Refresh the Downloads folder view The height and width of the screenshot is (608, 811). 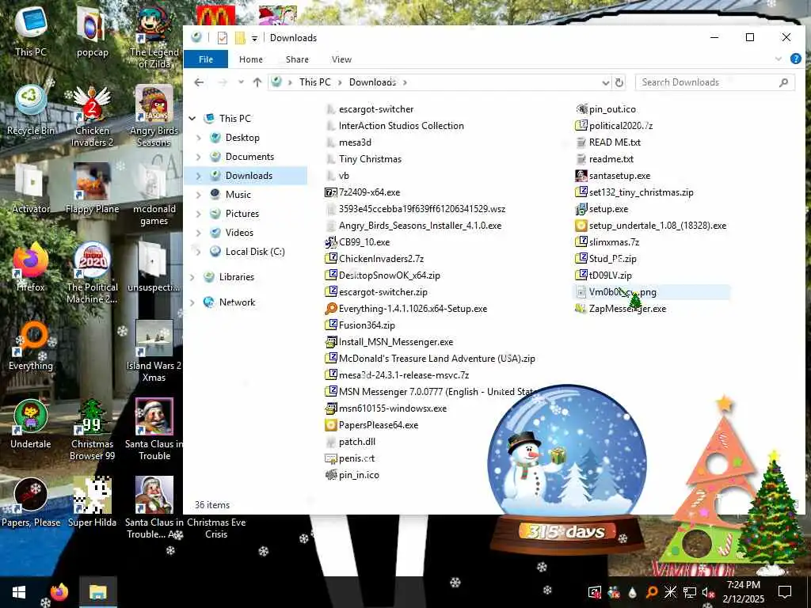(x=619, y=82)
